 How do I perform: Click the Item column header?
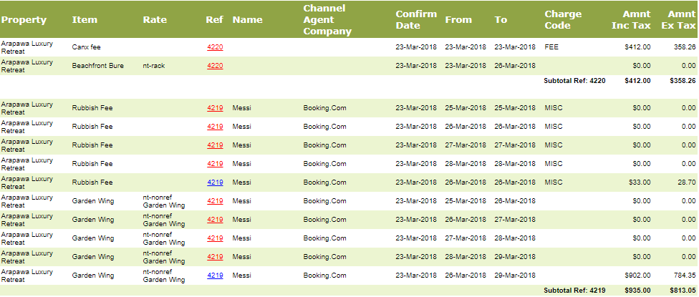[x=85, y=19]
